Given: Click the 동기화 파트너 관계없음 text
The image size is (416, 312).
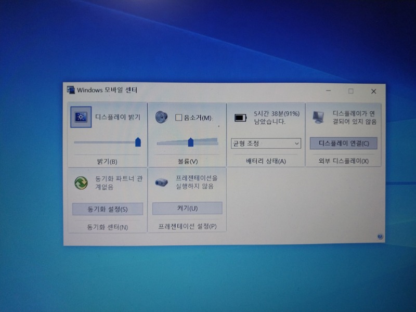Looking at the screenshot, I should pos(119,183).
